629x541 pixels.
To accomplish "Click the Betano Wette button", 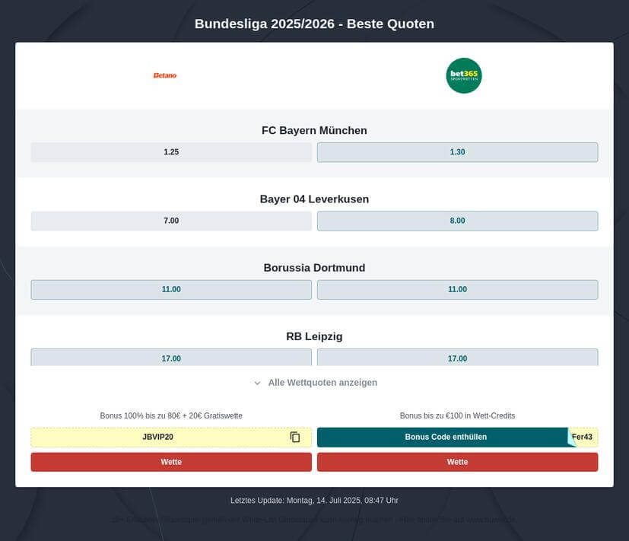I will click(x=171, y=462).
